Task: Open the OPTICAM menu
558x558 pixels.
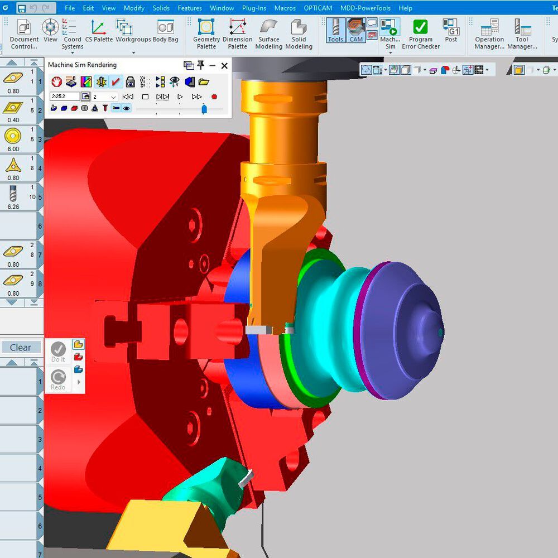Action: [318, 8]
